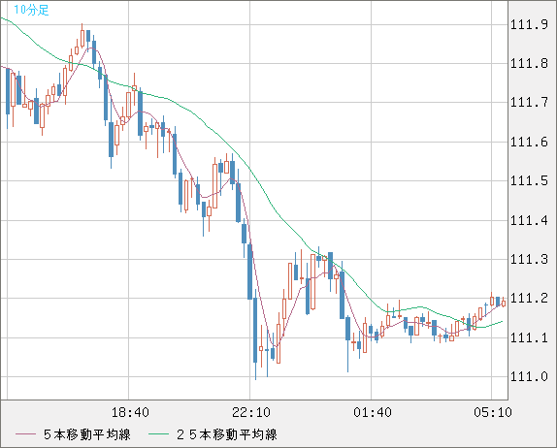
Task: Click the 111.0 price axis label
Action: (529, 376)
